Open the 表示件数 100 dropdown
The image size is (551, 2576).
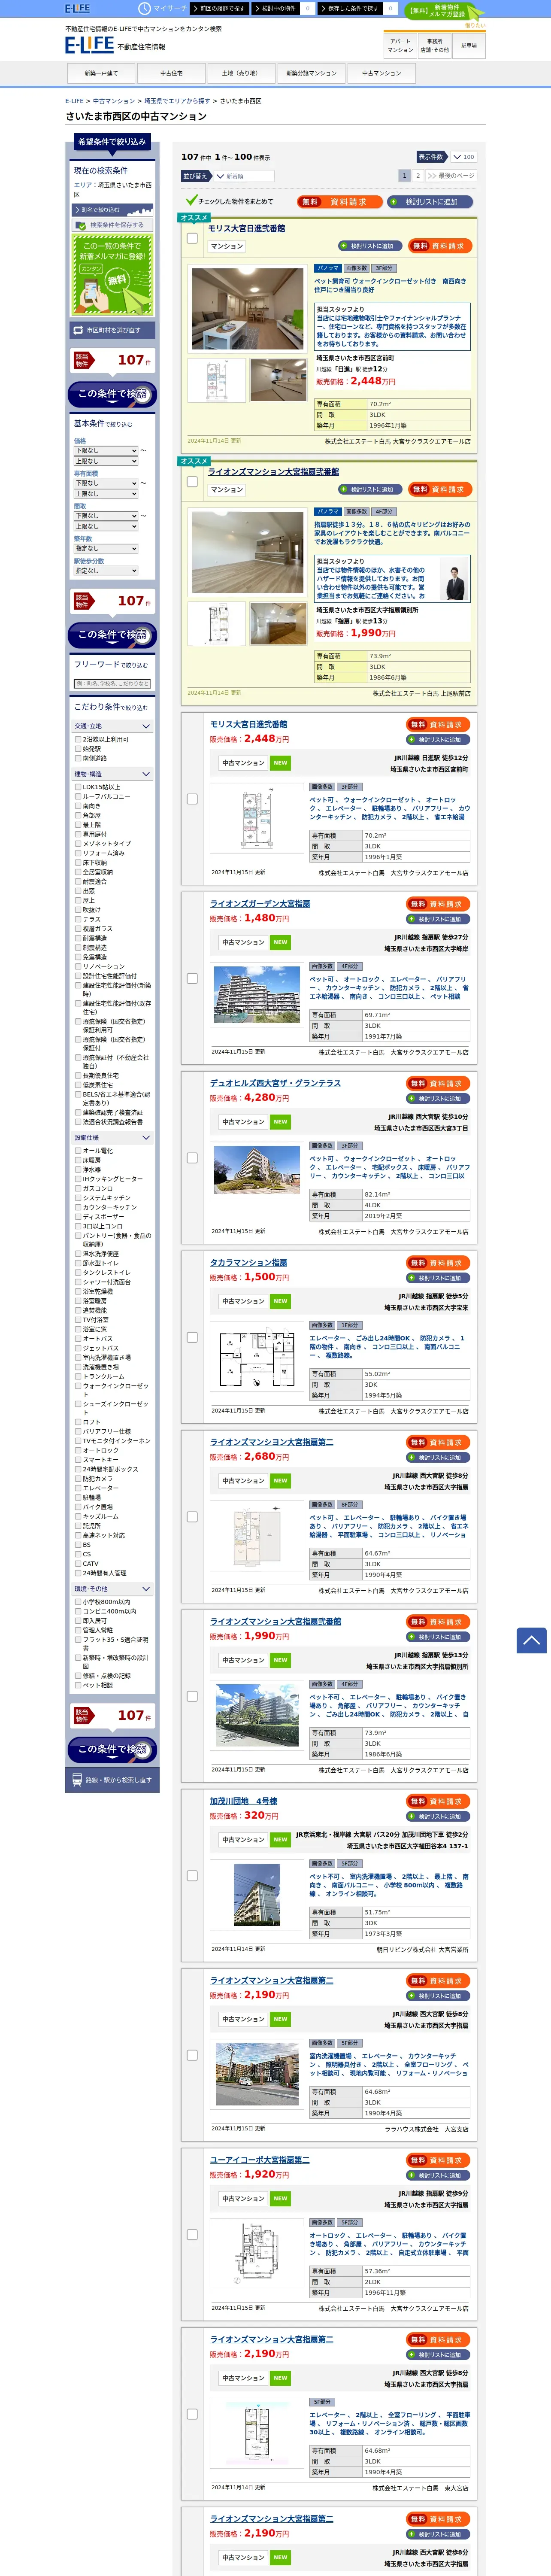[x=463, y=157]
